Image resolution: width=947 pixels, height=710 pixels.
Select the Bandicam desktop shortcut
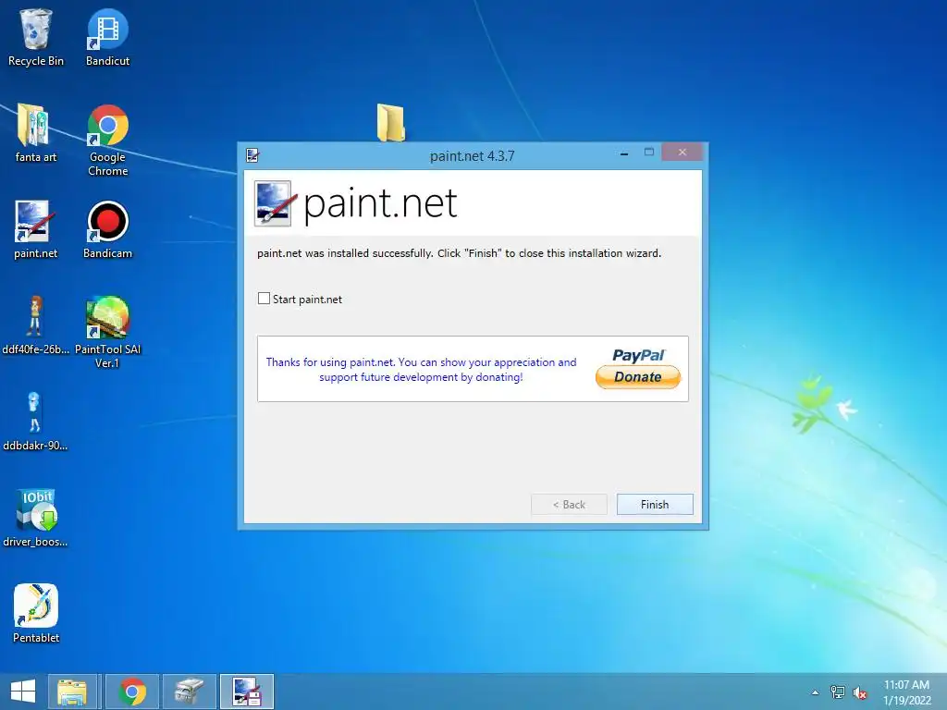coord(107,230)
